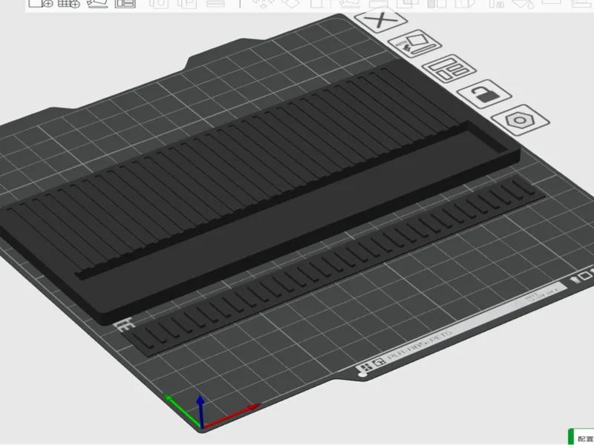The height and width of the screenshot is (445, 594).
Task: Remove the plate with the X icon
Action: coord(381,22)
